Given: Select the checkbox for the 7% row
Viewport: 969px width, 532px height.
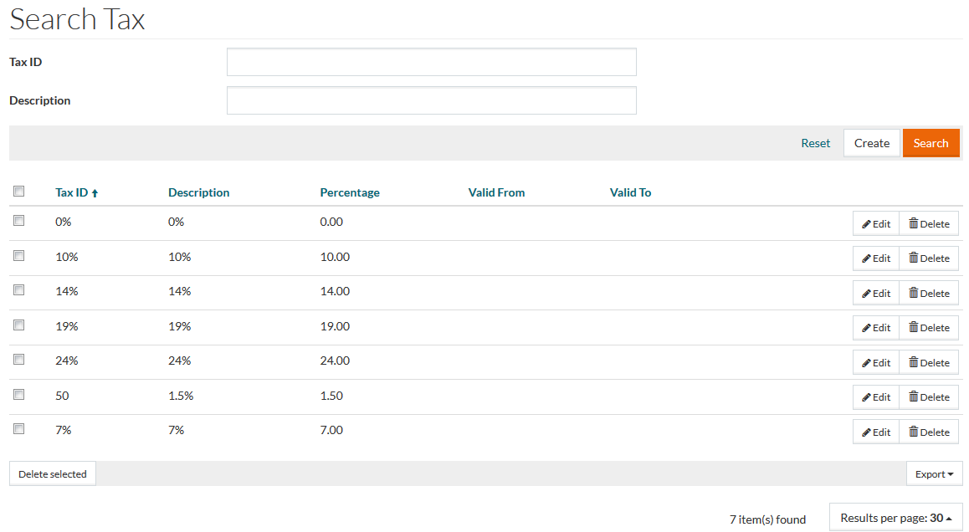Looking at the screenshot, I should coord(19,428).
